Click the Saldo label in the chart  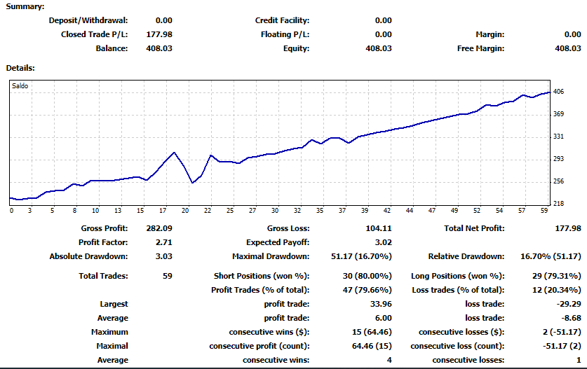click(20, 85)
